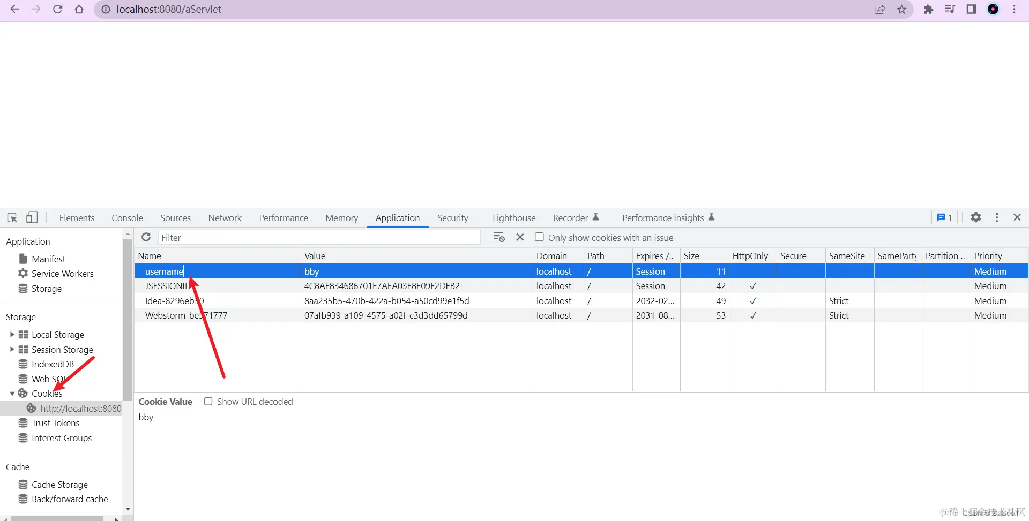Collapse the Cookies tree node
Viewport: 1029px width, 521px height.
click(12, 394)
